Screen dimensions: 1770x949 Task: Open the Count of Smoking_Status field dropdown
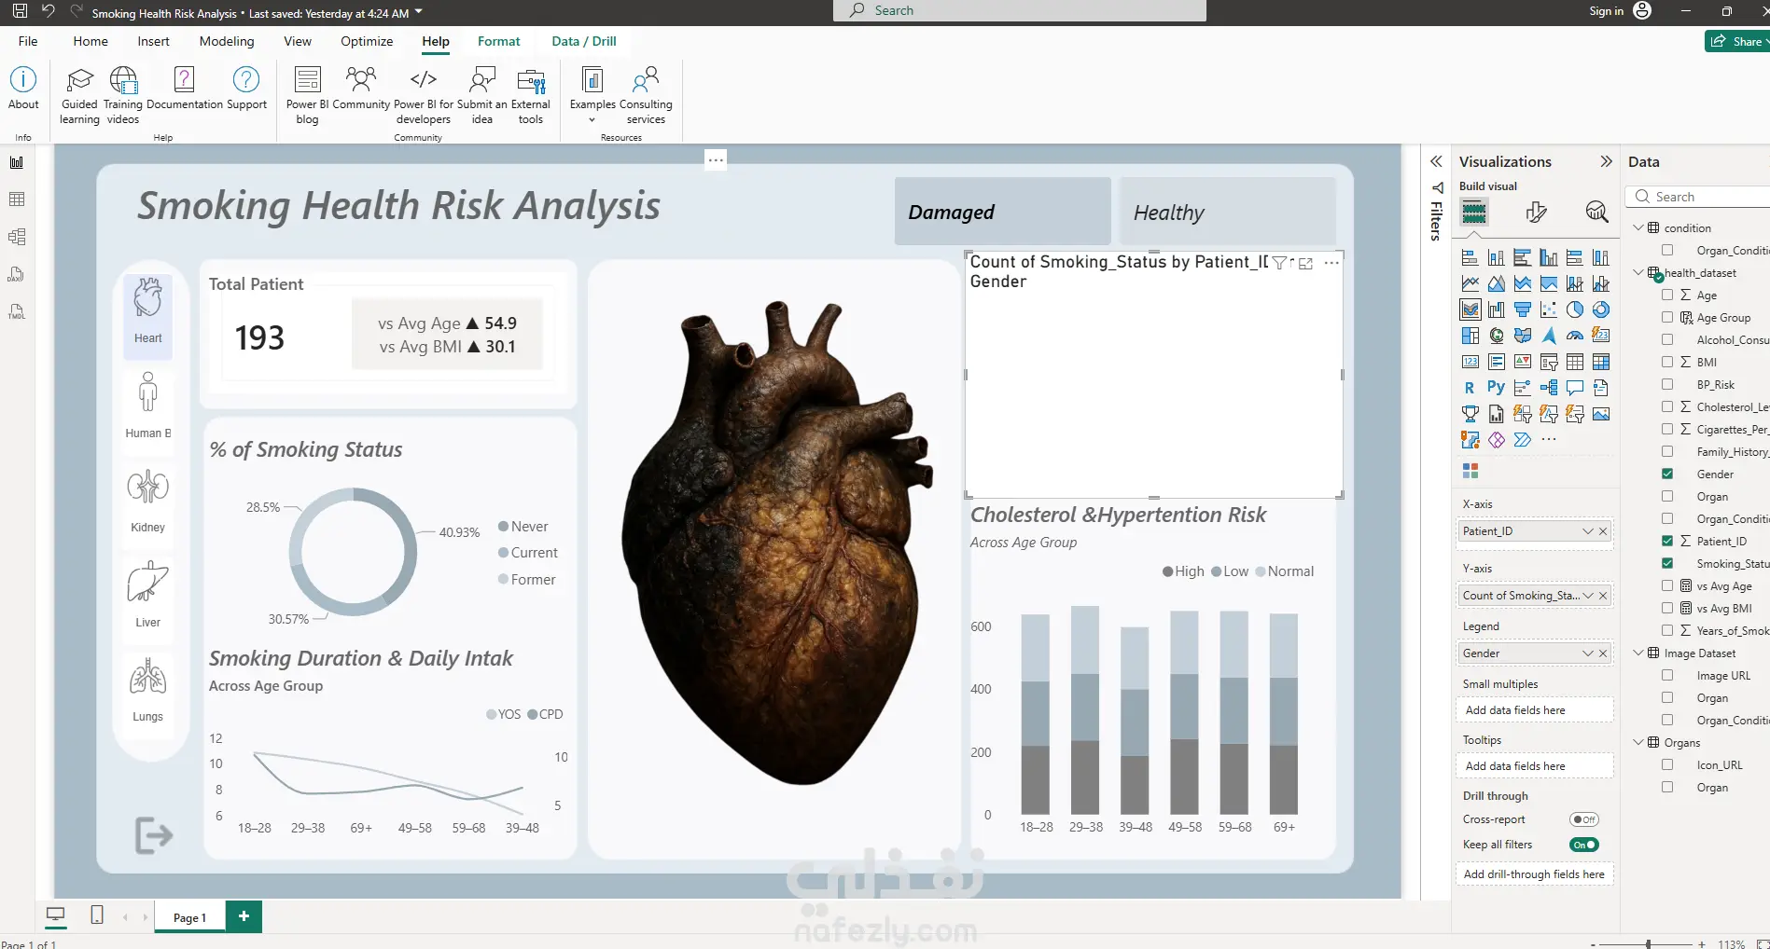pos(1587,596)
